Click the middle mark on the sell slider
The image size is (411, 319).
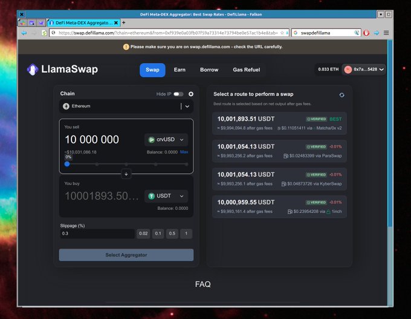[126, 165]
